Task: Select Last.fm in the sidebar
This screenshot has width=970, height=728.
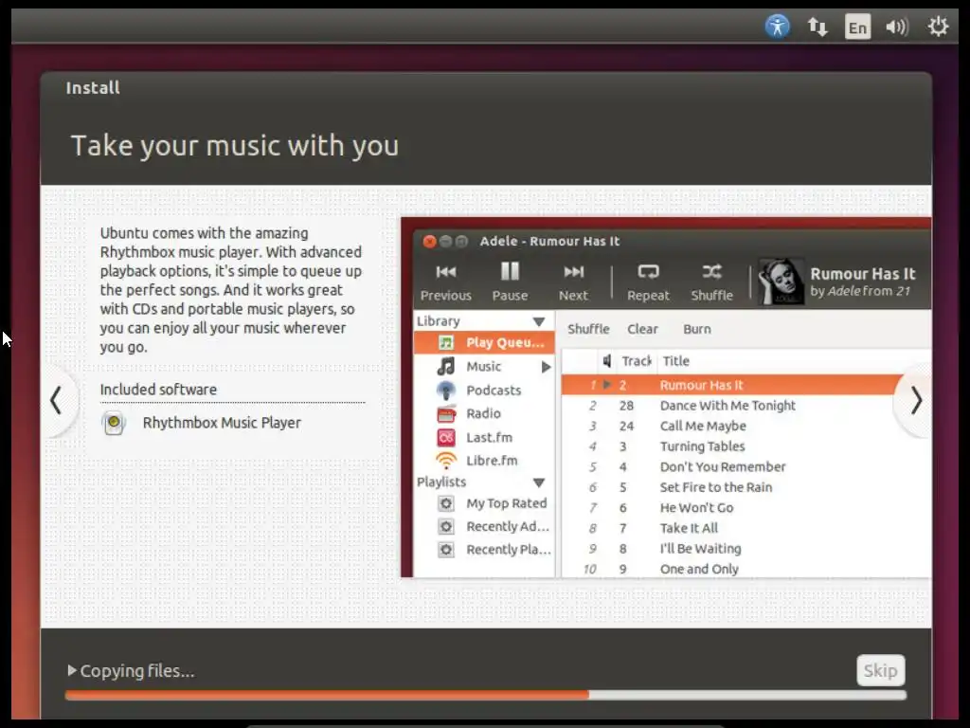Action: coord(484,437)
